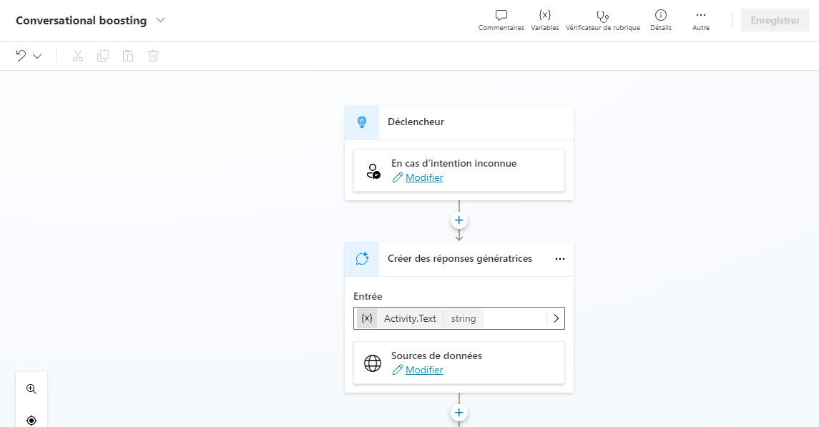Open the undo history dropdown chevron
The height and width of the screenshot is (427, 819).
coord(37,56)
